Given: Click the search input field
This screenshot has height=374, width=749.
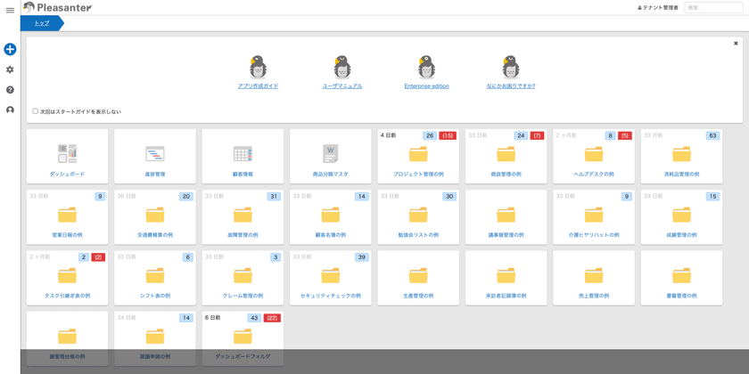Looking at the screenshot, I should 713,7.
